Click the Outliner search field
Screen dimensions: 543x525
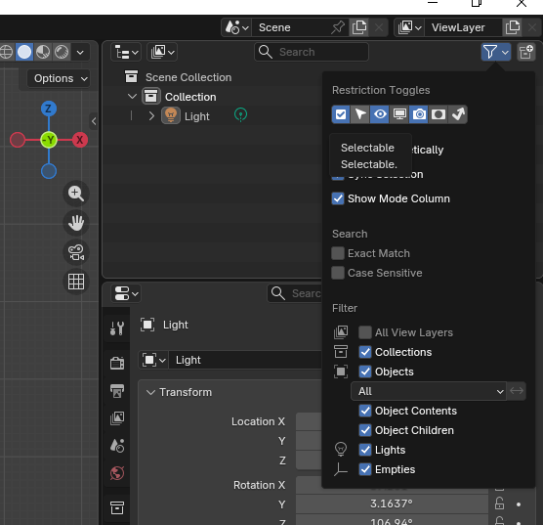click(x=312, y=52)
